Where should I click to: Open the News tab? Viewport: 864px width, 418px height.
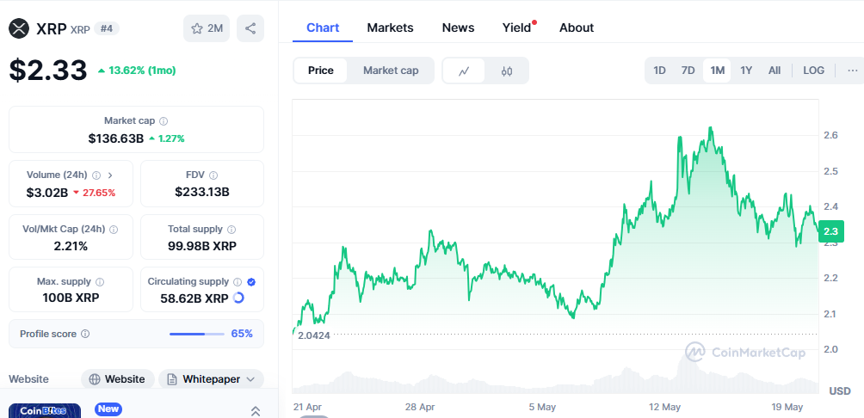click(458, 28)
